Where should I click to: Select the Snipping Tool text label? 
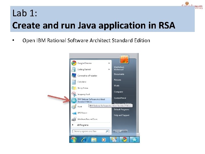coord(83,94)
